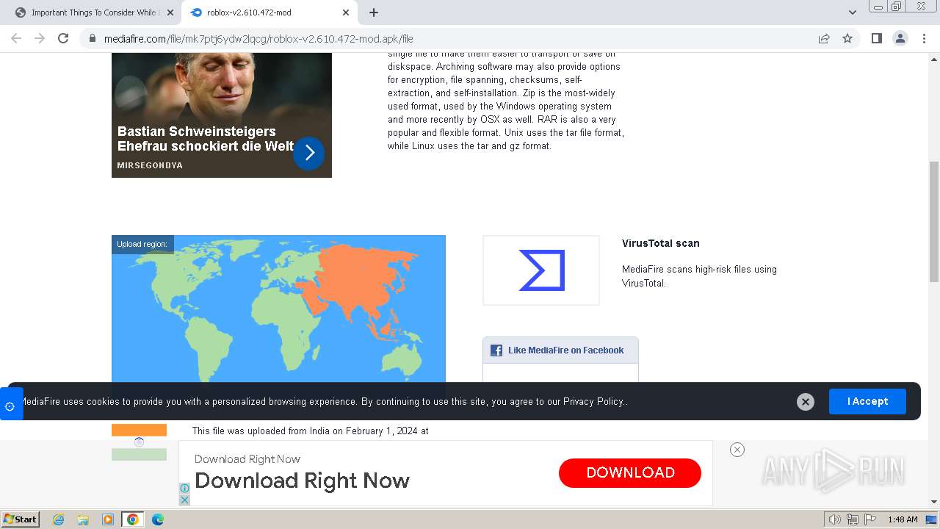
Task: Click the AdChoices info icon
Action: point(184,489)
